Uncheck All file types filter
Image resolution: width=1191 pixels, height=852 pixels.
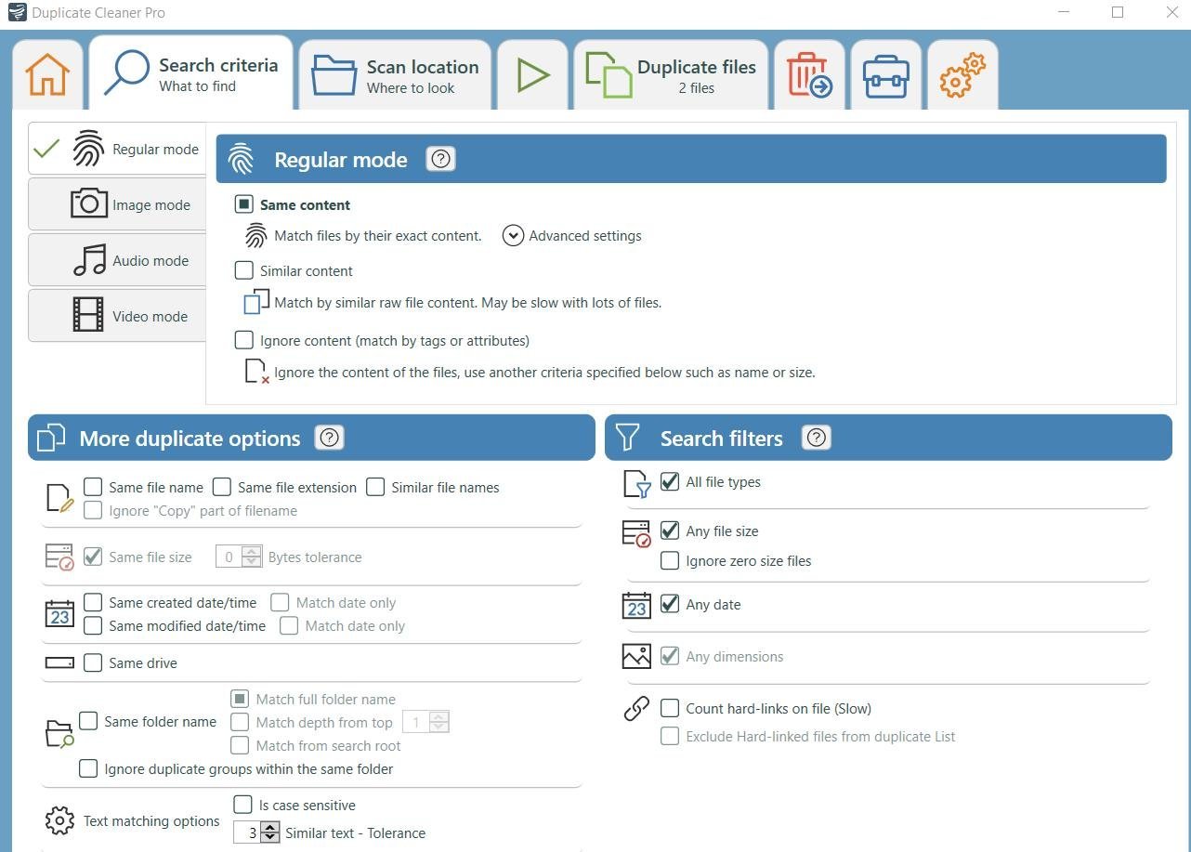click(669, 481)
